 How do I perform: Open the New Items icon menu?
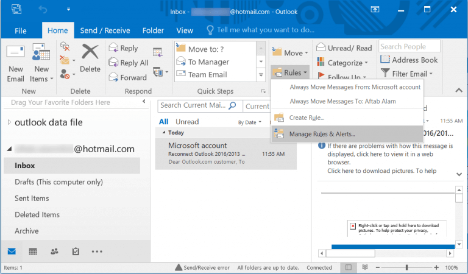41,63
